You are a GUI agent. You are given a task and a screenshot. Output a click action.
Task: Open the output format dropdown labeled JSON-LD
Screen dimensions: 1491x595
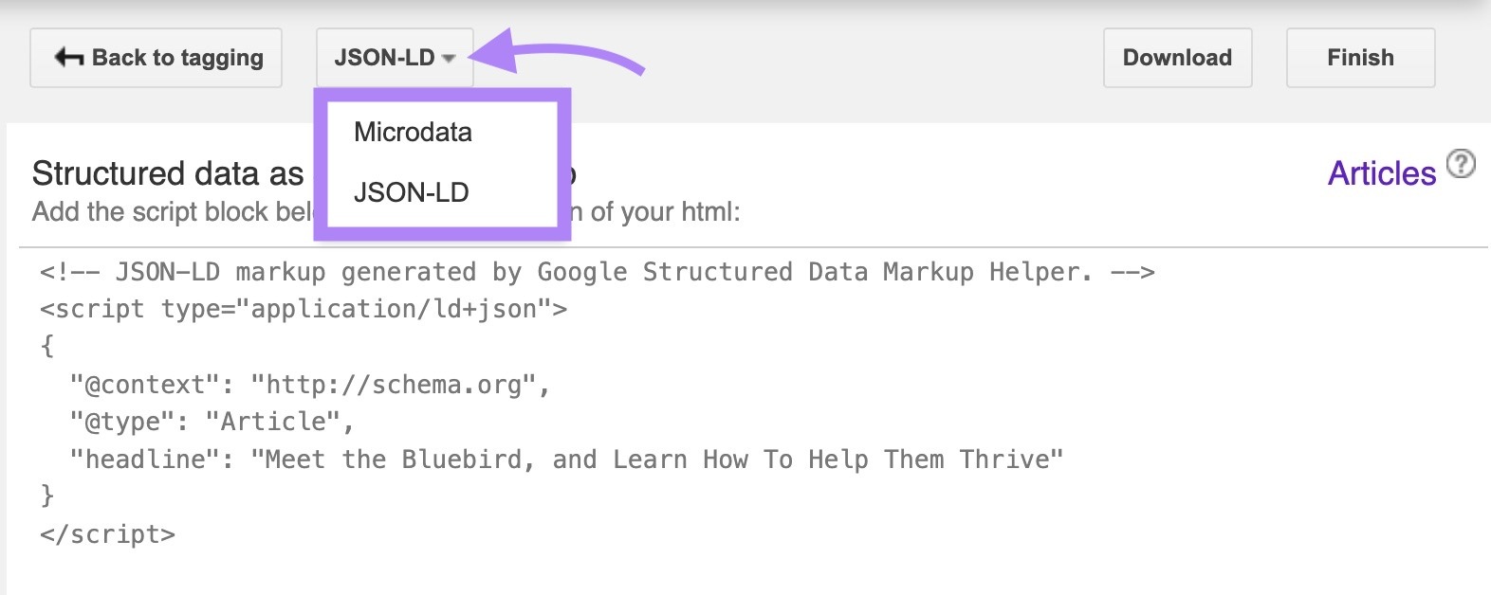tap(393, 58)
